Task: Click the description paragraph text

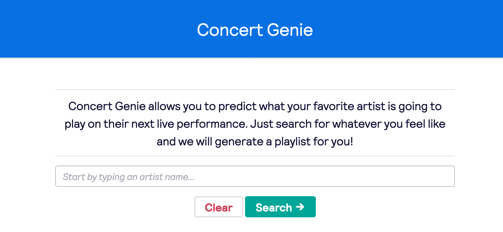Action: (255, 124)
